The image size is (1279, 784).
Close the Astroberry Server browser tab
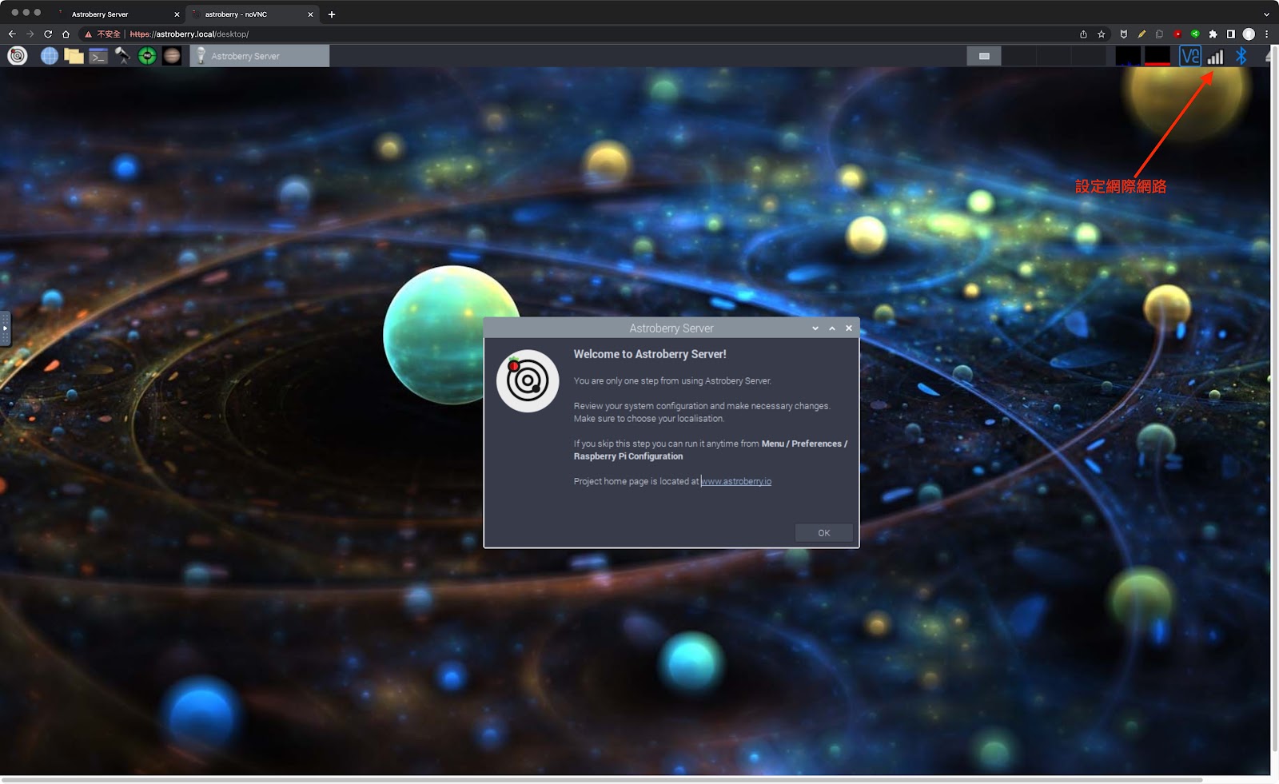[177, 14]
